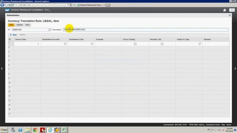
Task: Open the About link in the footer
Action: click(x=229, y=125)
